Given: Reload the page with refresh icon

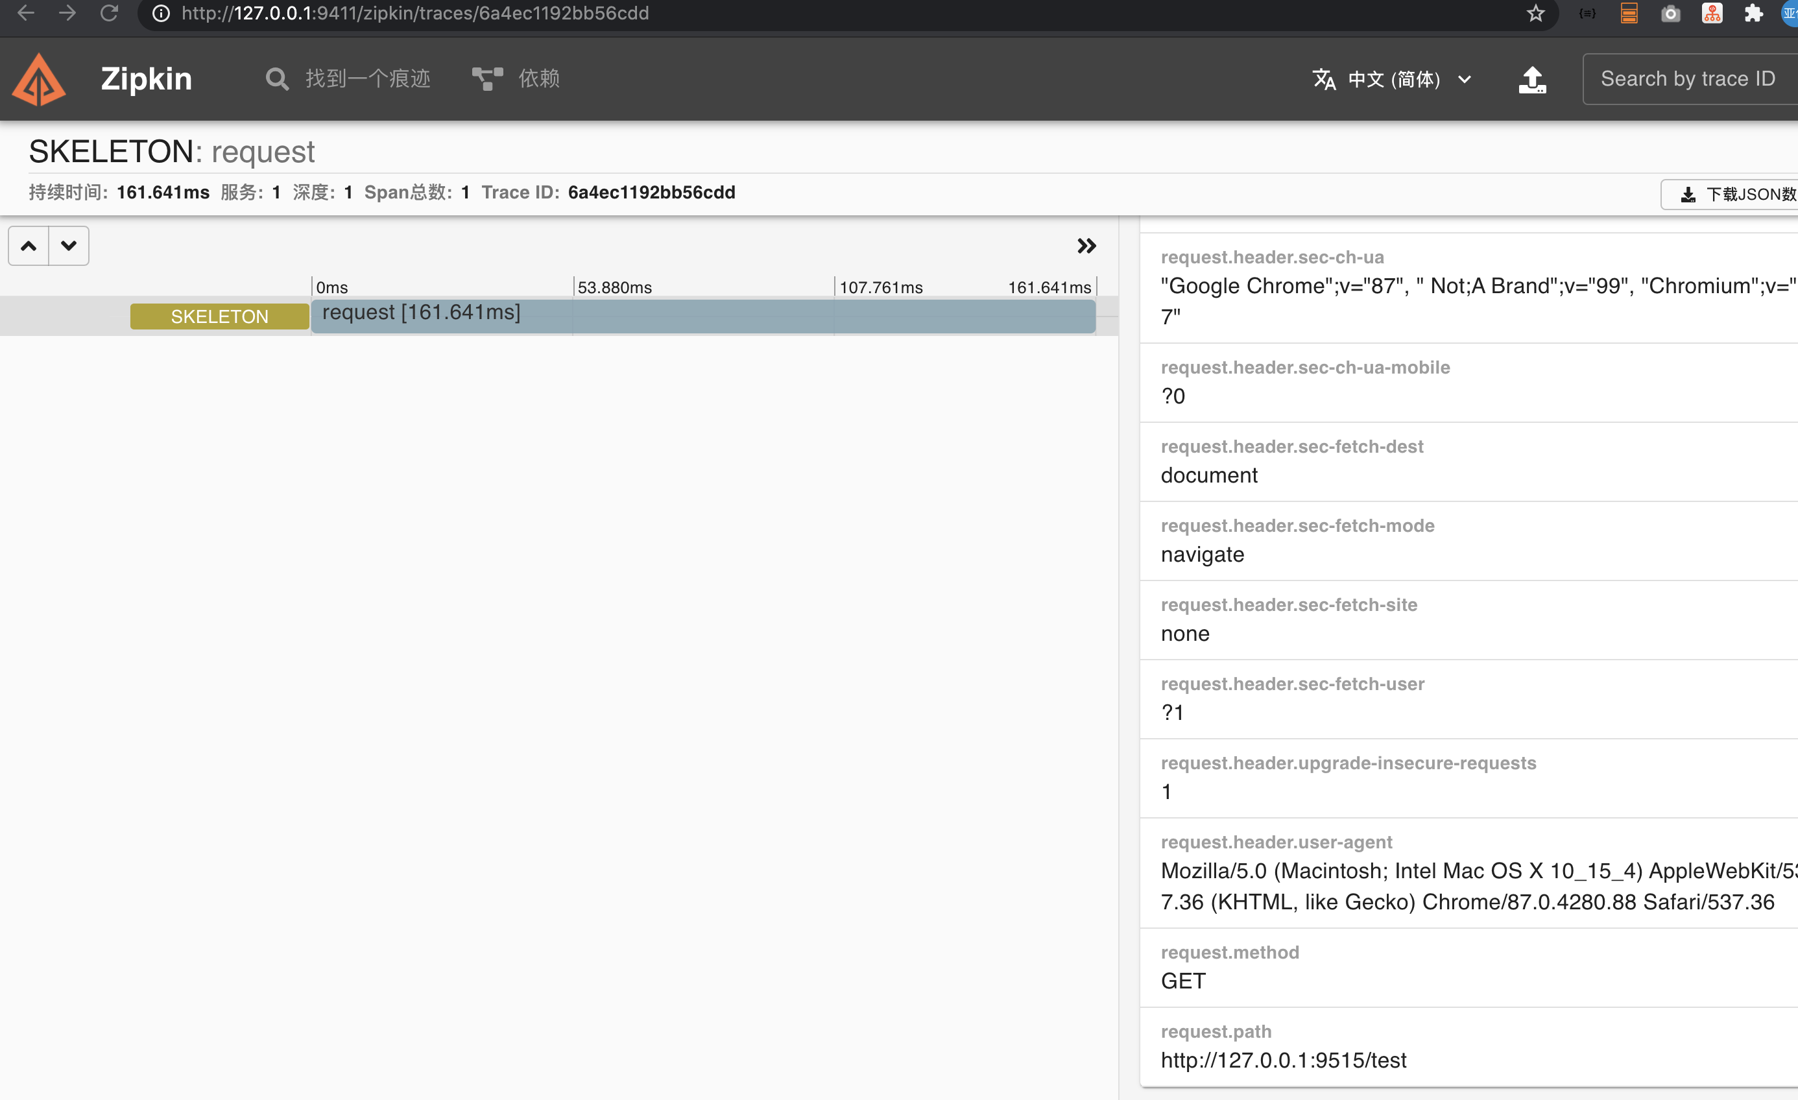Looking at the screenshot, I should [109, 13].
